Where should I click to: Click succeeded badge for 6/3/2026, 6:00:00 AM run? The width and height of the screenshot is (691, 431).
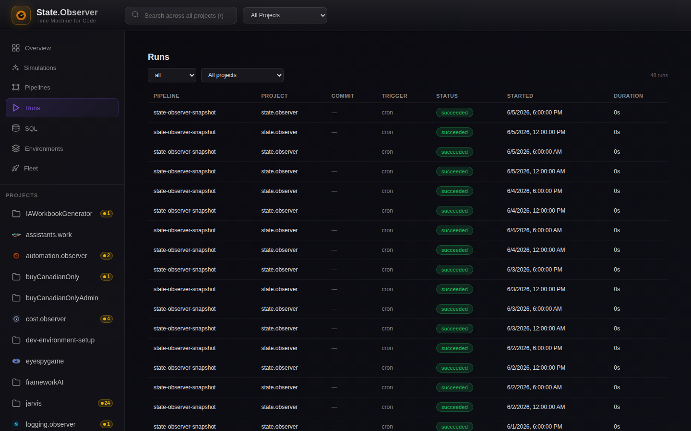point(454,309)
